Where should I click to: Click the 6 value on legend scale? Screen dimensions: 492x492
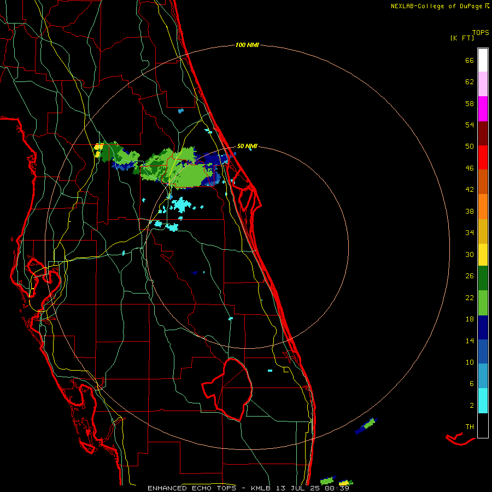(x=472, y=384)
